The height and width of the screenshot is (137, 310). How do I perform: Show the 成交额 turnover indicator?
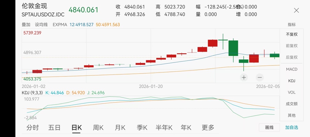pyautogui.click(x=292, y=104)
